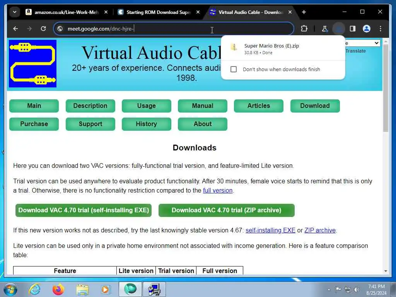View site information icon in address bar

click(x=60, y=29)
